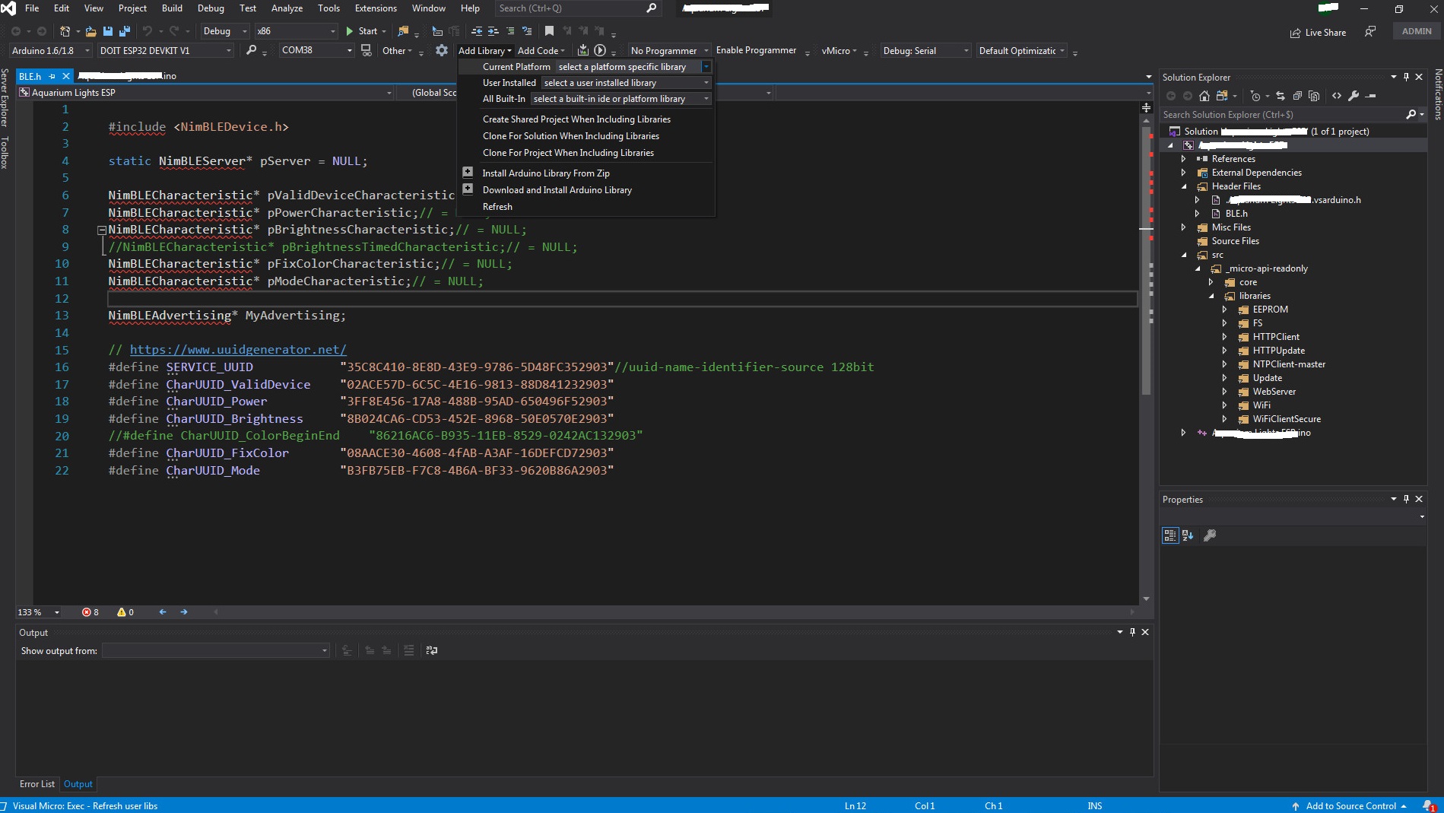Click Refresh in Add Library menu
Image resolution: width=1444 pixels, height=813 pixels.
pyautogui.click(x=497, y=206)
